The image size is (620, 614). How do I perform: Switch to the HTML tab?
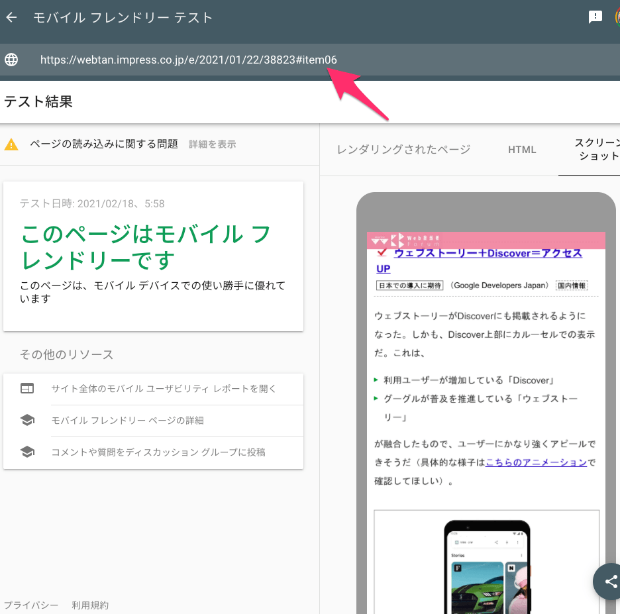(x=522, y=150)
